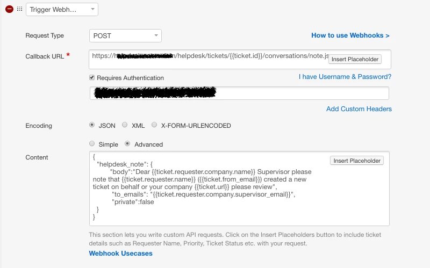Screen dimensions: 430x268
Task: Remove the Trigger Webhook action with red minus icon
Action: (x=9, y=9)
